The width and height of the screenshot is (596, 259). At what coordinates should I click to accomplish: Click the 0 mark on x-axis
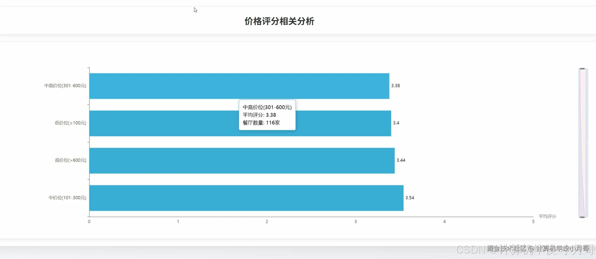[89, 222]
